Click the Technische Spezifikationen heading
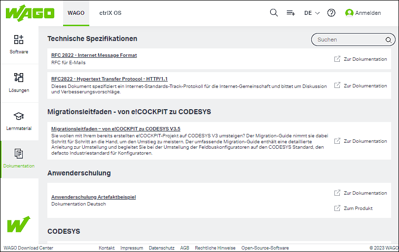Viewport: 399px width, 252px height. point(92,39)
